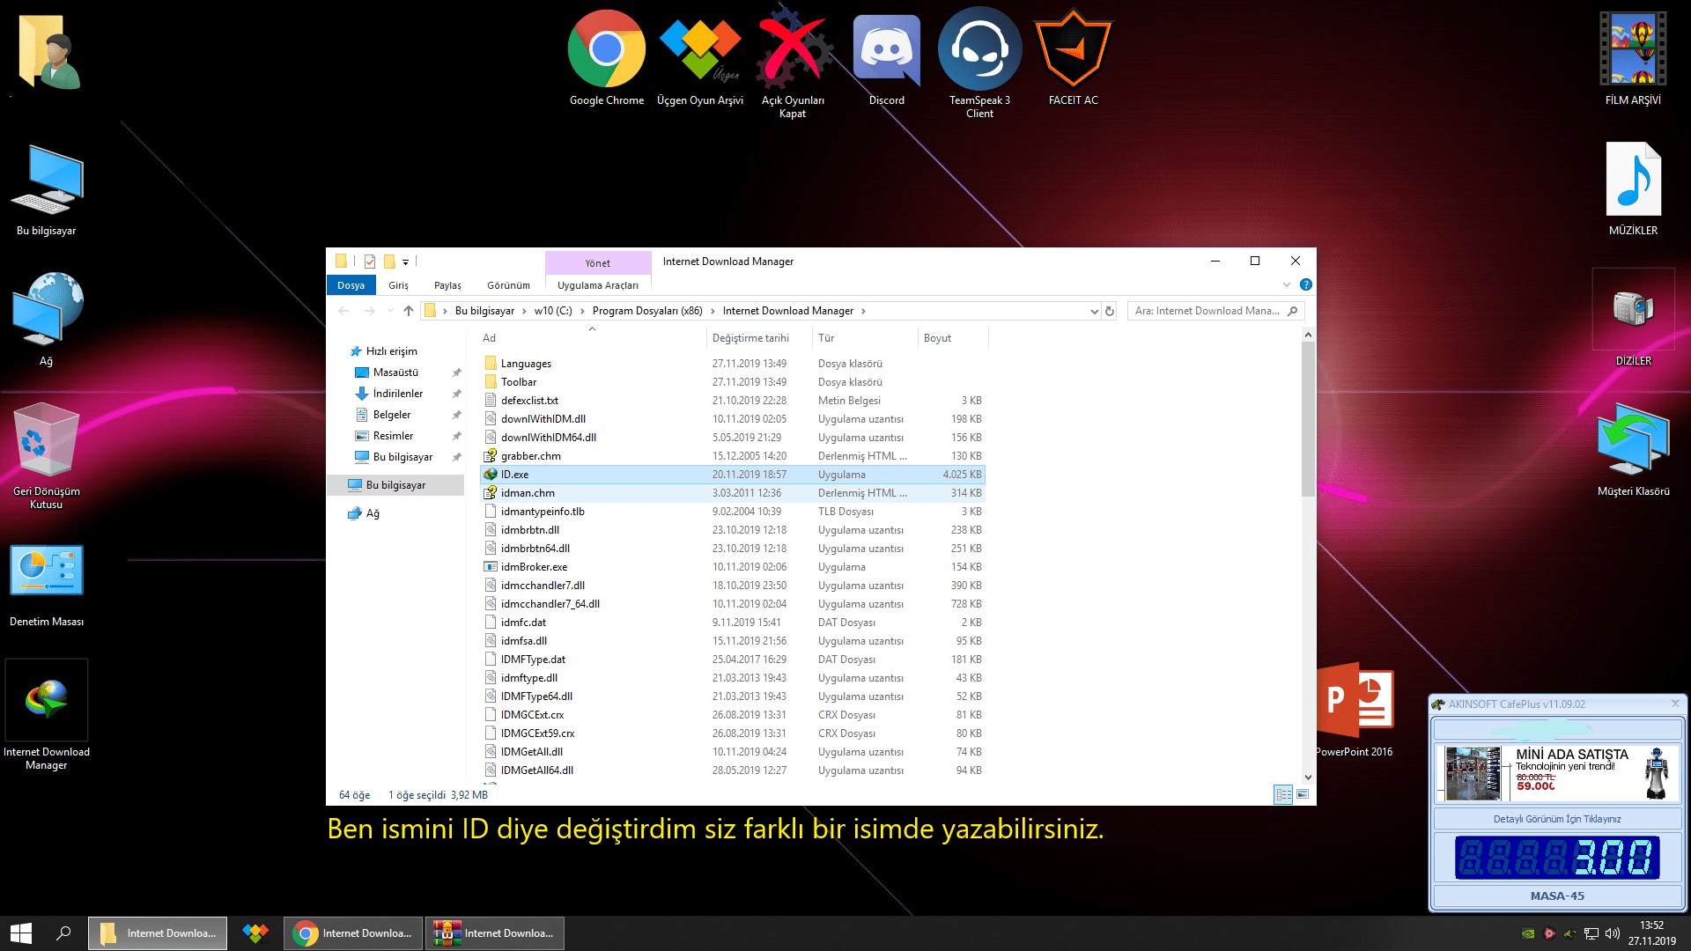Expand breadcrumb arrow after Program Dosyaları (x86)
Viewport: 1691px width, 951px height.
(x=713, y=311)
